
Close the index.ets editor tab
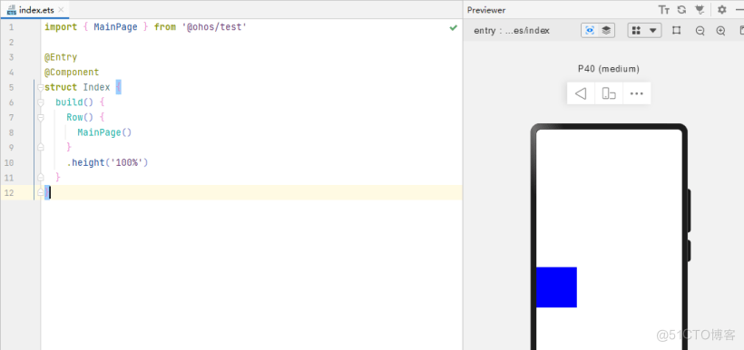[60, 10]
